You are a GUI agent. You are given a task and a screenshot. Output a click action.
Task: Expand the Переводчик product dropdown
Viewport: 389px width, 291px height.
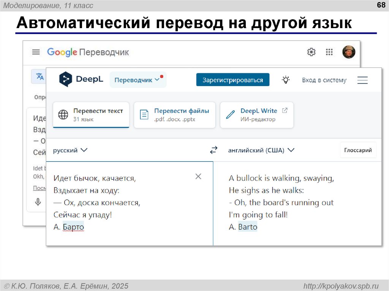[x=137, y=80]
